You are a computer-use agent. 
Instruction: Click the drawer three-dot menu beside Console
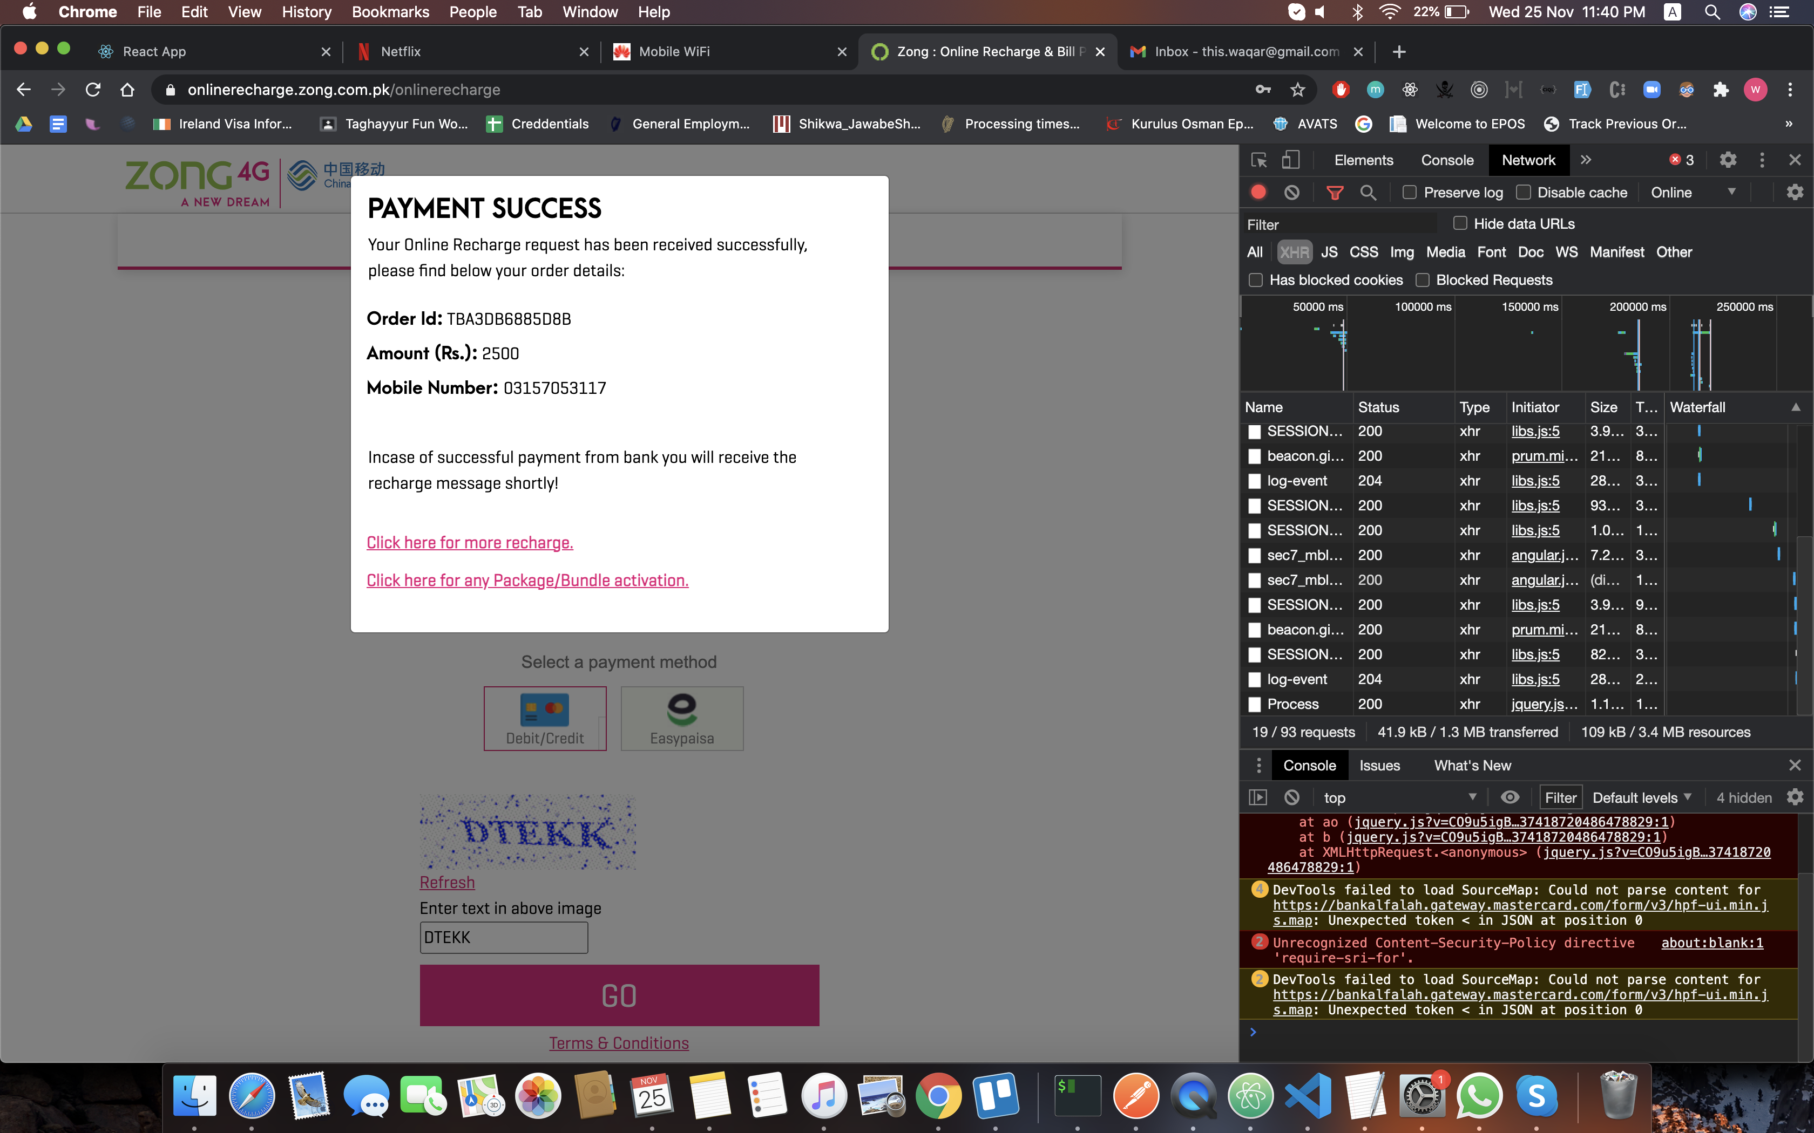[x=1258, y=765]
